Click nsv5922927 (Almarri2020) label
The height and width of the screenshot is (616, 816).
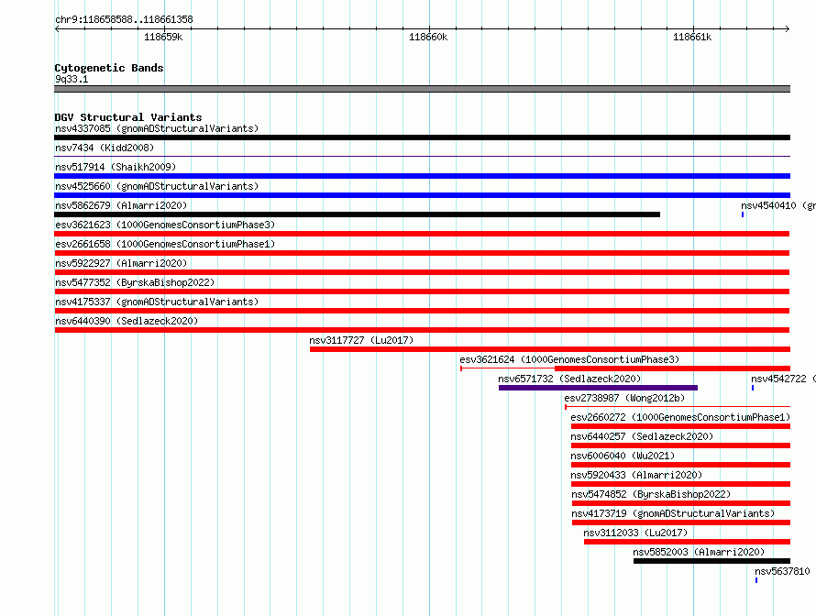121,263
